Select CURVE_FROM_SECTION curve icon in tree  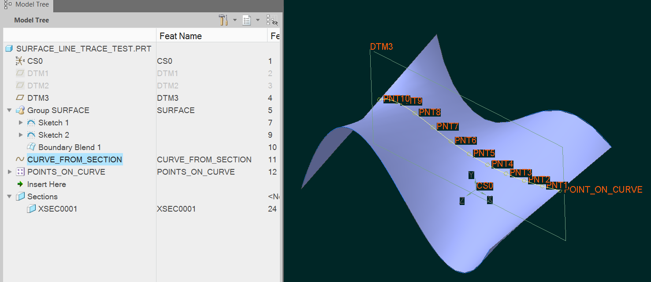(x=20, y=160)
